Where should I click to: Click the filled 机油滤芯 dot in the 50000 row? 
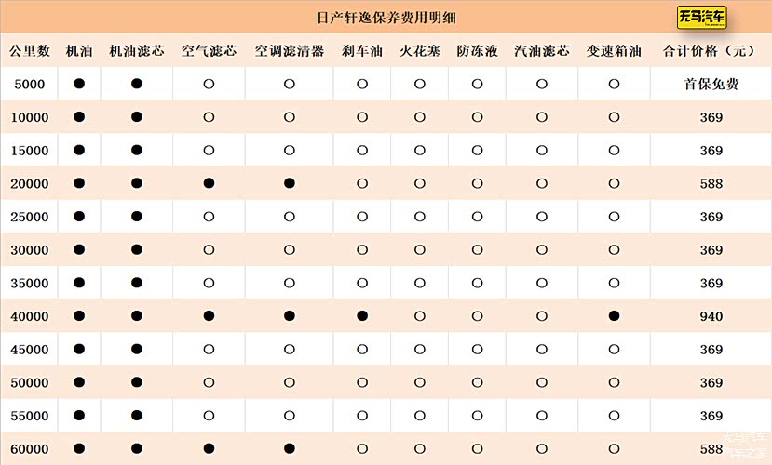tap(137, 382)
